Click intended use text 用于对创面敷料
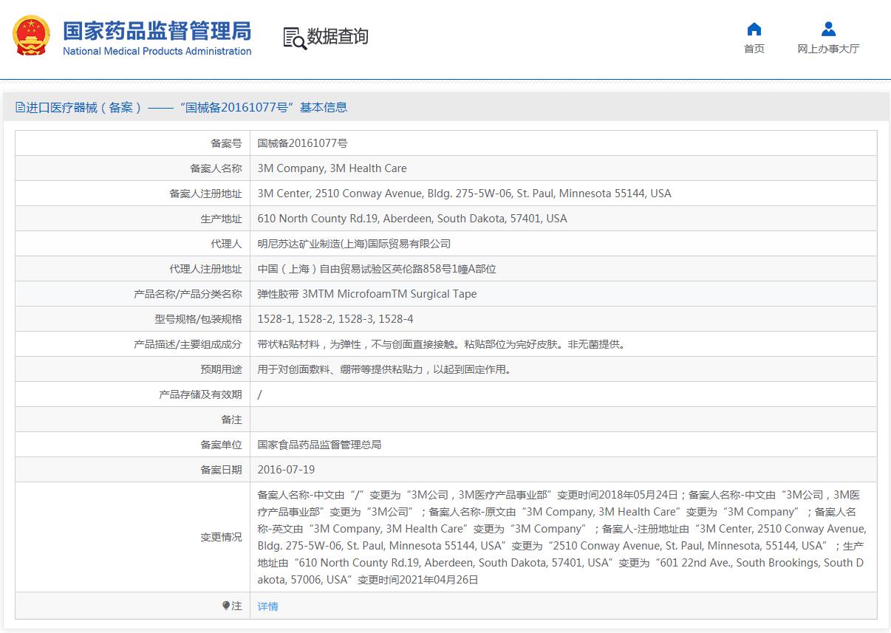The width and height of the screenshot is (891, 633). tap(384, 369)
